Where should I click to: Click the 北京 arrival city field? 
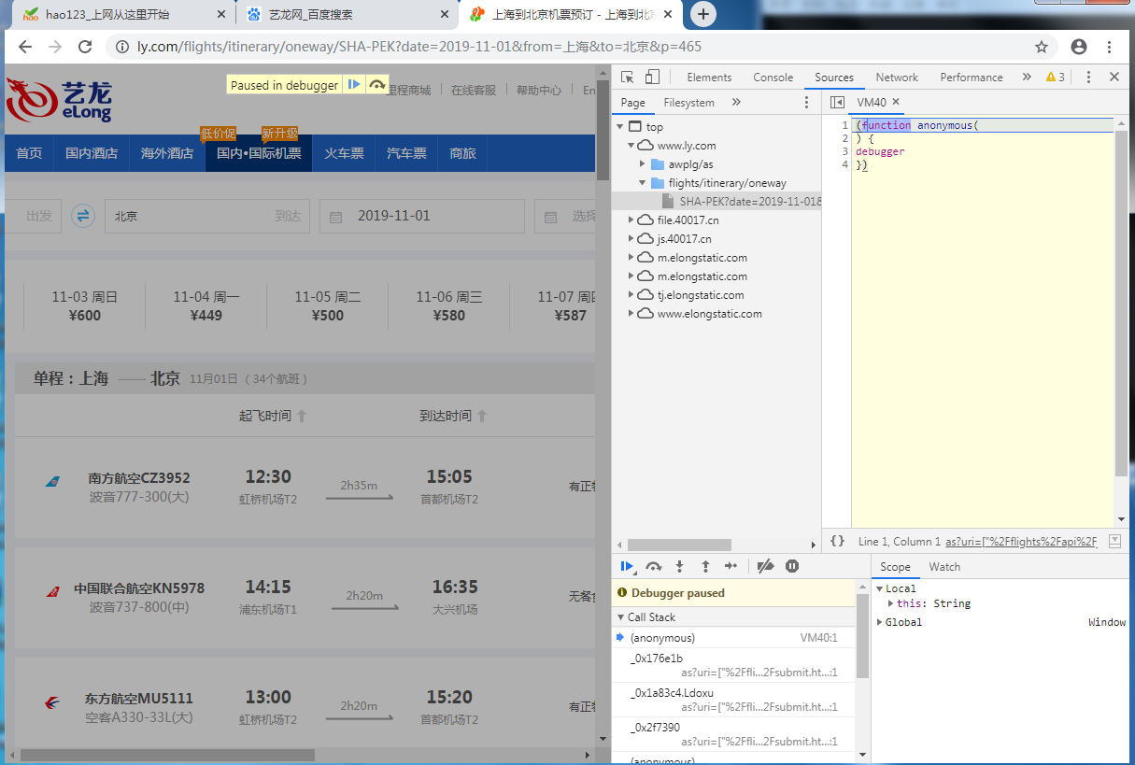click(207, 216)
